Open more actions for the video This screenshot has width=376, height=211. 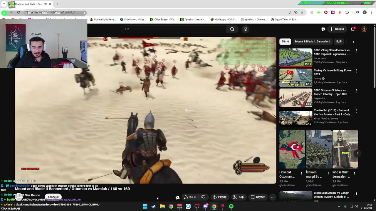point(273,197)
